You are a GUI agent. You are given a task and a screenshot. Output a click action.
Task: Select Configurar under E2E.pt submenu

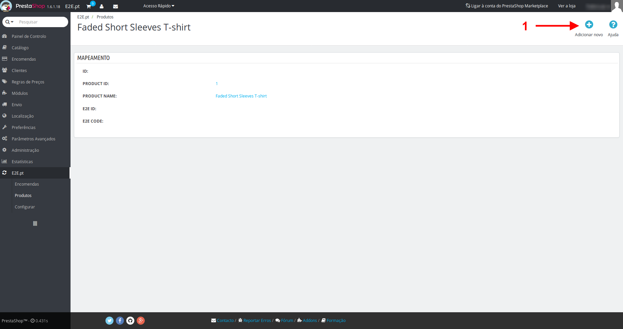pyautogui.click(x=25, y=207)
